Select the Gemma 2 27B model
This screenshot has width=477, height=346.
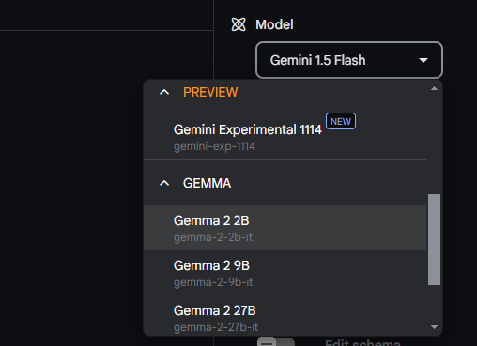(x=285, y=318)
